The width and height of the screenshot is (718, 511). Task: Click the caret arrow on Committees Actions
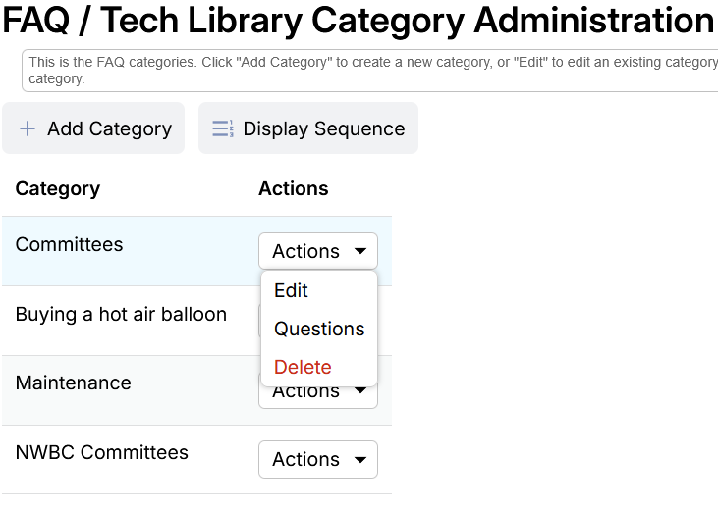(360, 251)
